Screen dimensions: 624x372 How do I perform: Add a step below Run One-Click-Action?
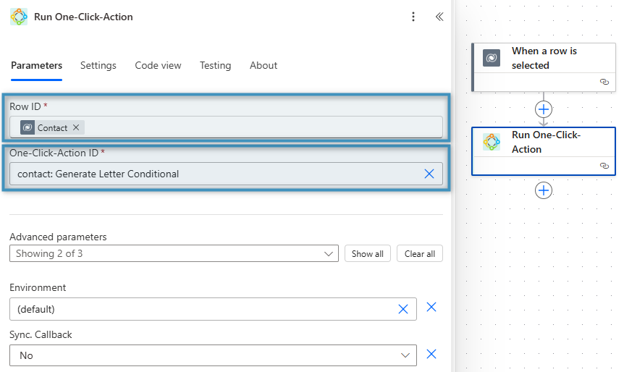[543, 190]
